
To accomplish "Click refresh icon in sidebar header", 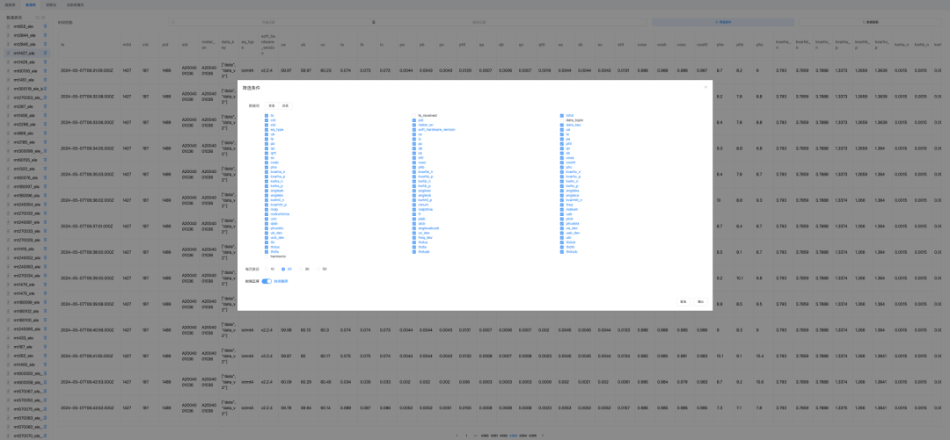I will (43, 18).
